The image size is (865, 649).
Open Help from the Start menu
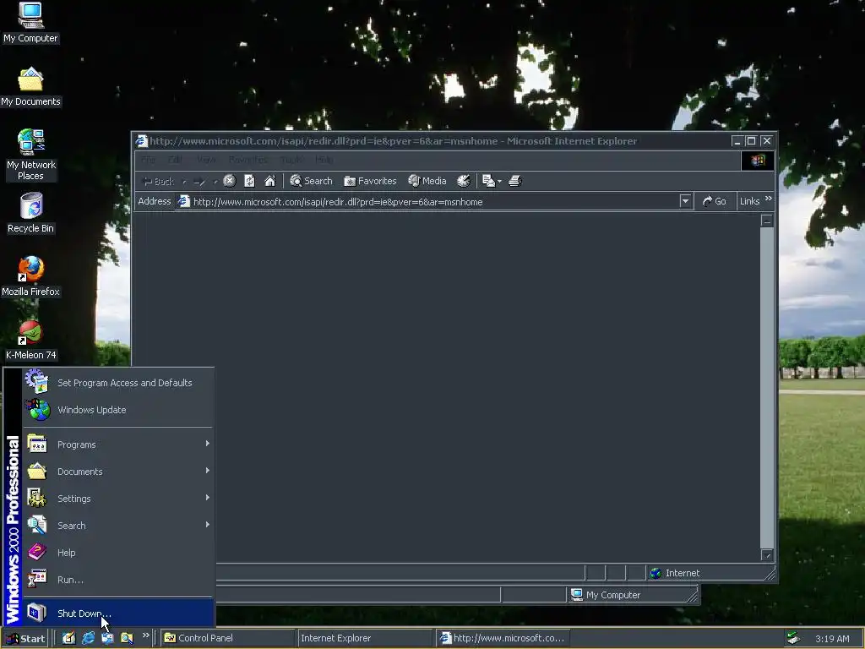click(x=118, y=553)
